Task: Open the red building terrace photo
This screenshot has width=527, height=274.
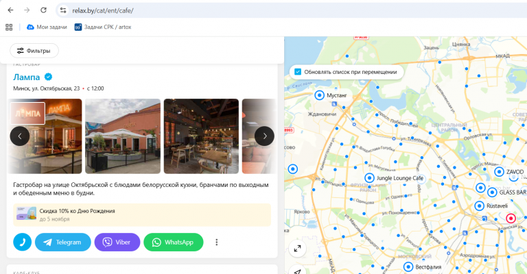Action: (123, 136)
